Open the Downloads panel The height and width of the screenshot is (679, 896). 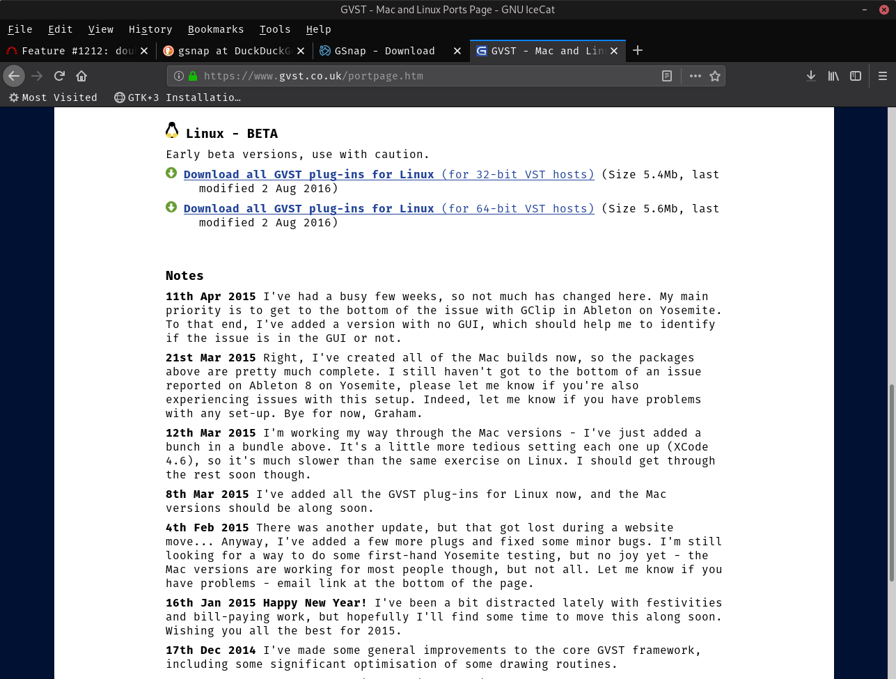811,76
